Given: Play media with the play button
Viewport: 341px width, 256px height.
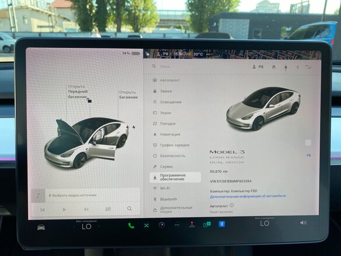Looking at the screenshot, I should (64, 209).
